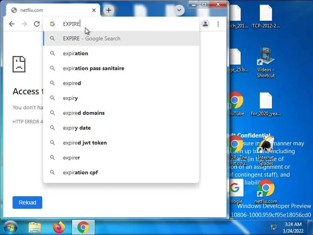Launch Firefox from the taskbar
The height and width of the screenshot is (235, 313).
[x=59, y=228]
